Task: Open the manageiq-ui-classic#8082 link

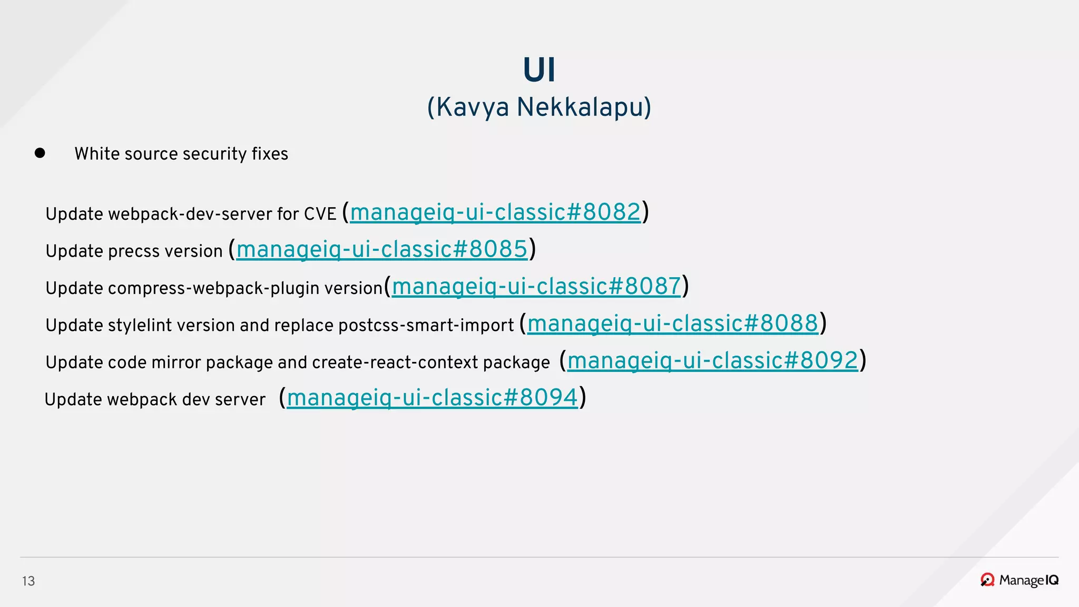Action: 495,212
